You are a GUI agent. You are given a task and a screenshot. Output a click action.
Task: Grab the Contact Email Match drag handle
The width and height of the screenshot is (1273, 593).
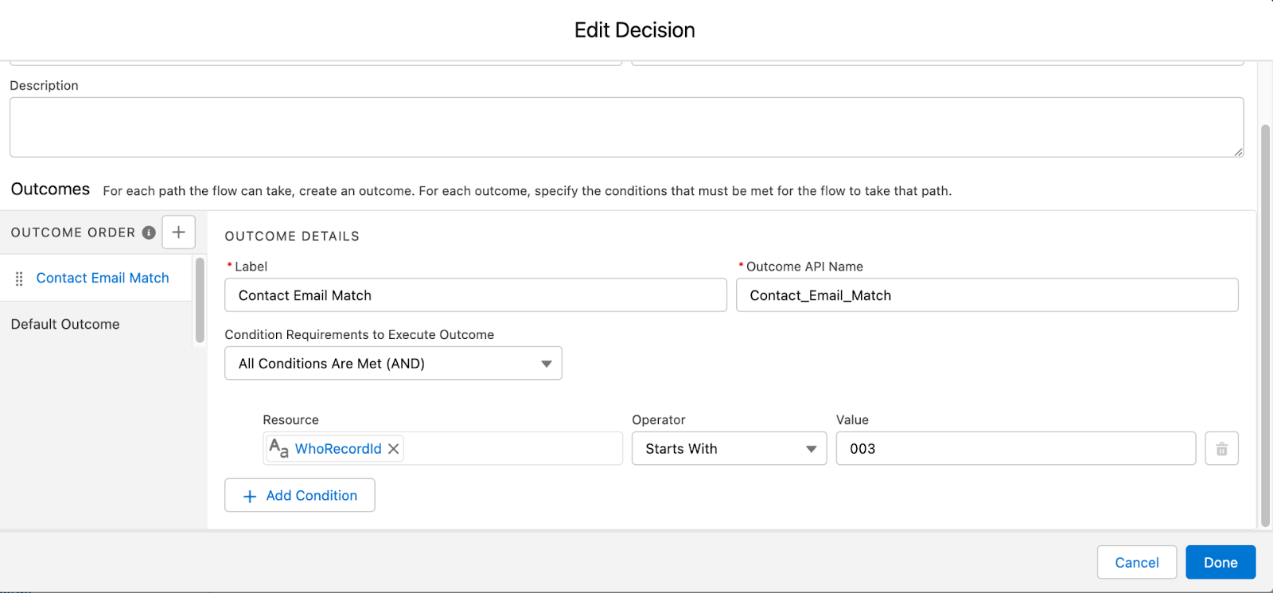pyautogui.click(x=19, y=279)
